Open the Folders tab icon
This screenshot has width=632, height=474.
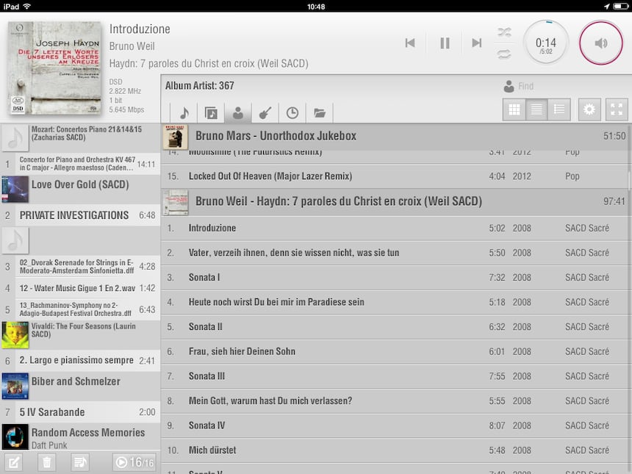tap(320, 113)
